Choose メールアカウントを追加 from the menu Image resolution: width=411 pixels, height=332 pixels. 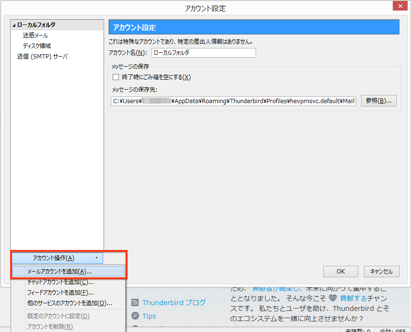(x=59, y=271)
